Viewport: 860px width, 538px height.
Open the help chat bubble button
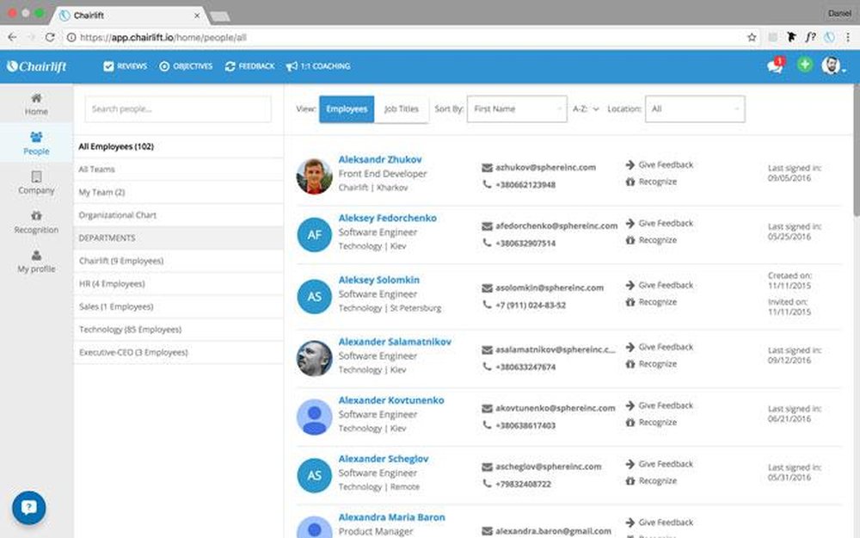pyautogui.click(x=28, y=507)
